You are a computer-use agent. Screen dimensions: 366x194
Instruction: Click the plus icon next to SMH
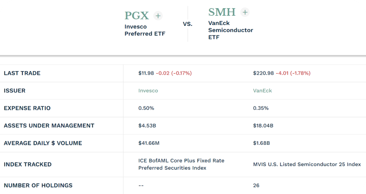[245, 12]
